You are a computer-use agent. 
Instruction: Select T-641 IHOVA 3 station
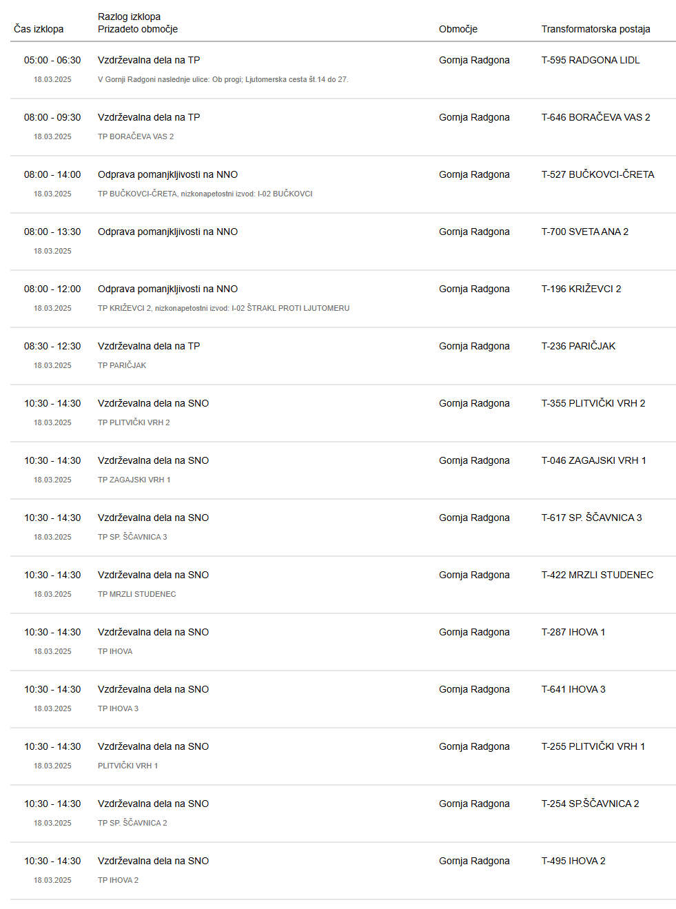click(x=573, y=689)
